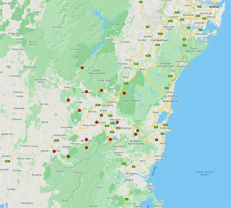The height and width of the screenshot is (208, 231).
Task: Click the red marker over Bundanoon
Action: click(87, 139)
